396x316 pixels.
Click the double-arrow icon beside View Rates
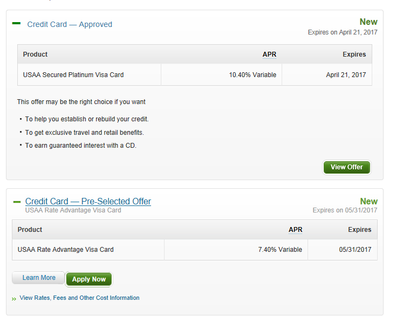coord(14,299)
